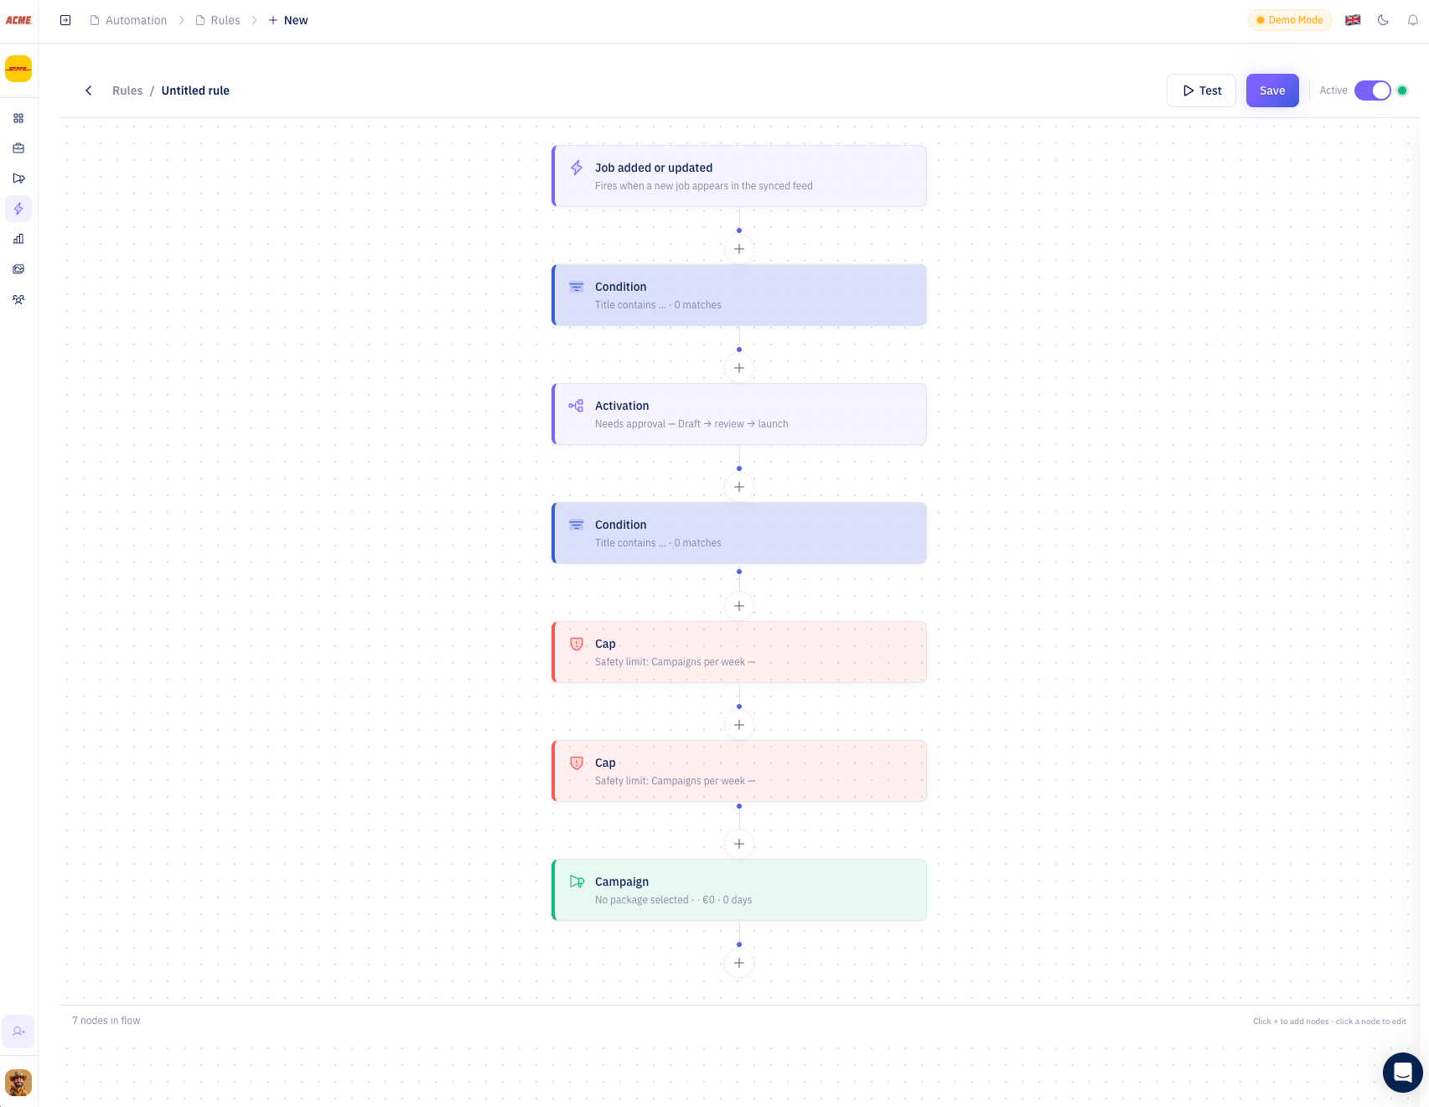Save the untitled rule
This screenshot has width=1429, height=1107.
click(1271, 91)
